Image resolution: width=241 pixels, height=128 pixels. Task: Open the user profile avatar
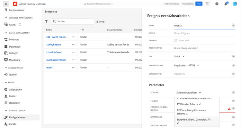(x=235, y=4)
